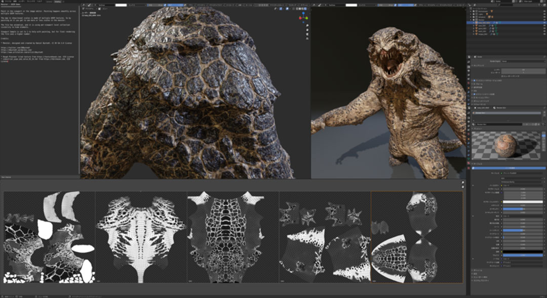This screenshot has width=547, height=298.
Task: Open the Output properties tab icon
Action: tap(469, 70)
